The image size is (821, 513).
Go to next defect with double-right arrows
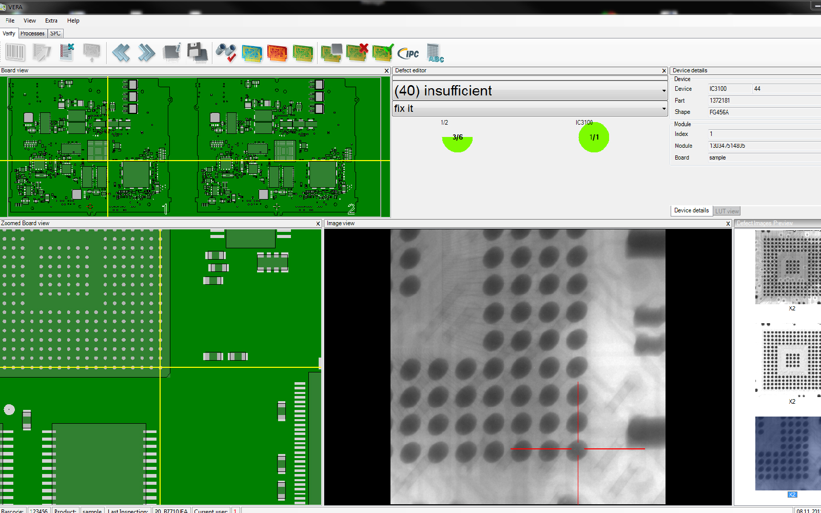point(146,52)
